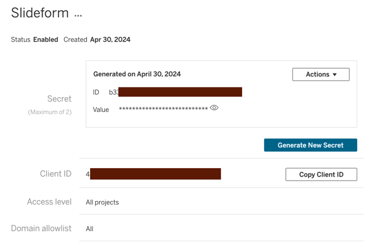
Task: Click the "Client ID" row label
Action: [x=56, y=174]
